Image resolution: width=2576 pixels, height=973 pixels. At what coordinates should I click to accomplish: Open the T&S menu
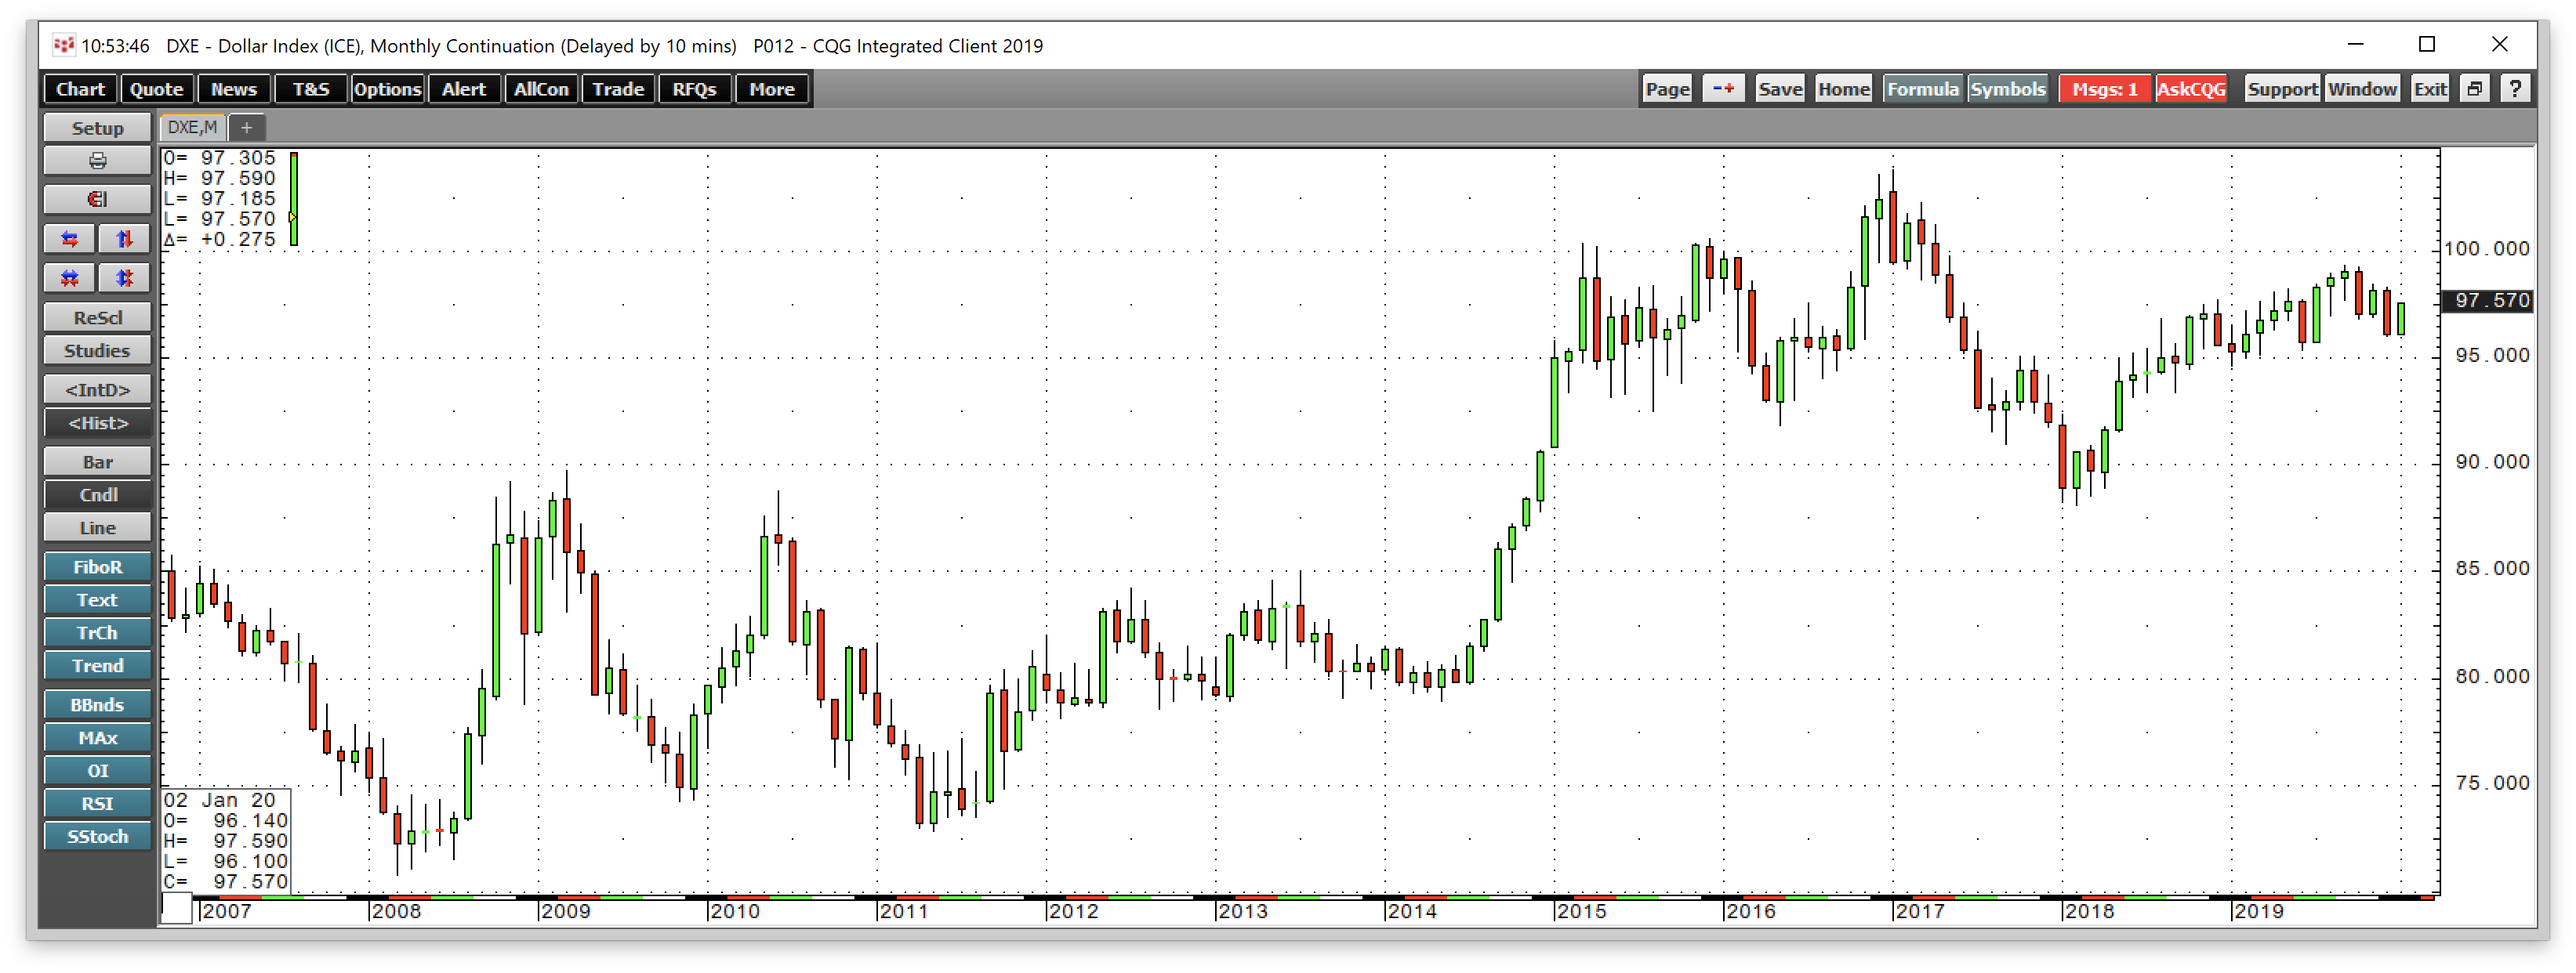pos(311,89)
